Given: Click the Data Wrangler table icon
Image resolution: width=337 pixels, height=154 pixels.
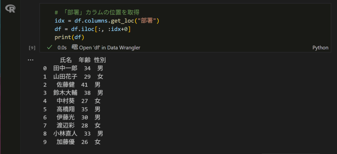Looking at the screenshot, I should coord(75,47).
